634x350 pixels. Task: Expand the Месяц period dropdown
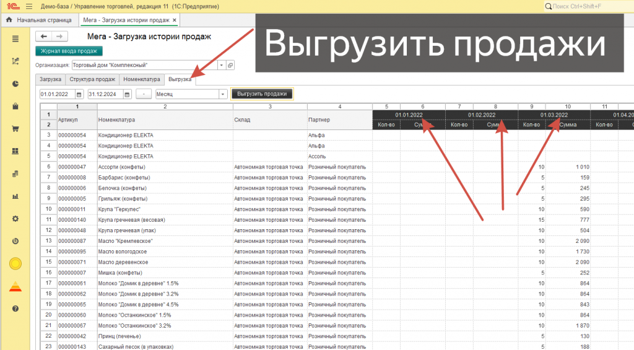222,94
